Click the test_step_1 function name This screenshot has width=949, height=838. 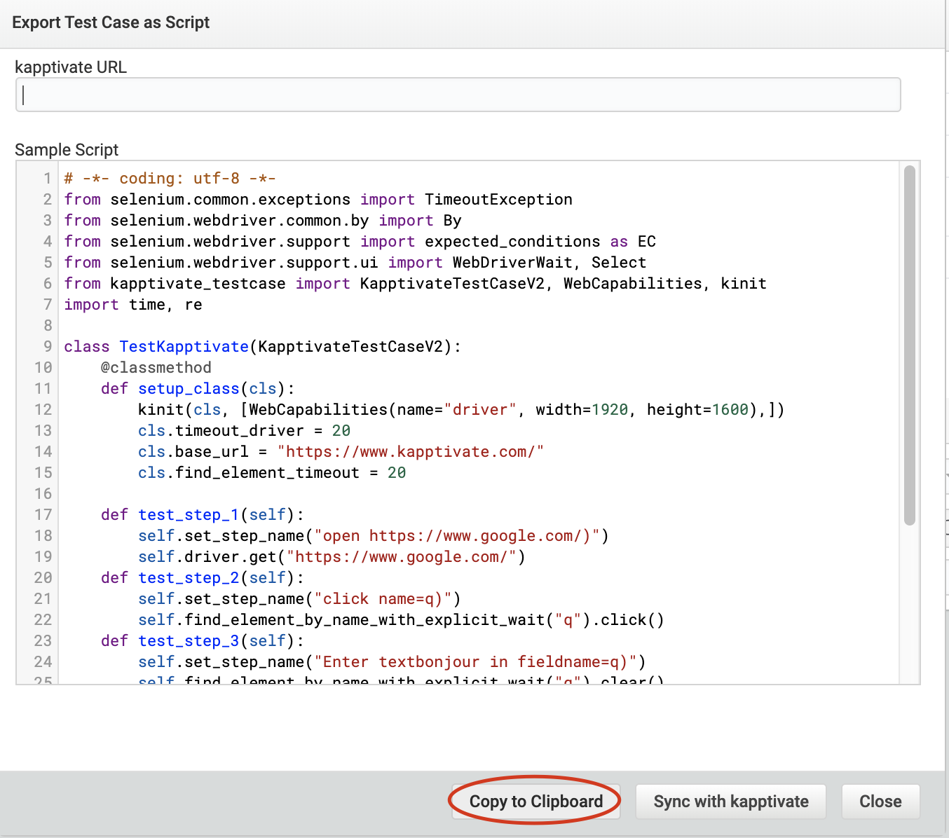pyautogui.click(x=189, y=515)
